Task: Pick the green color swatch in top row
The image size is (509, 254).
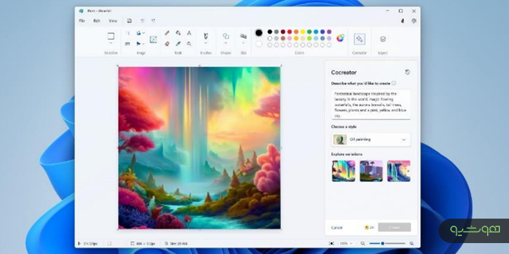Action: [x=309, y=32]
